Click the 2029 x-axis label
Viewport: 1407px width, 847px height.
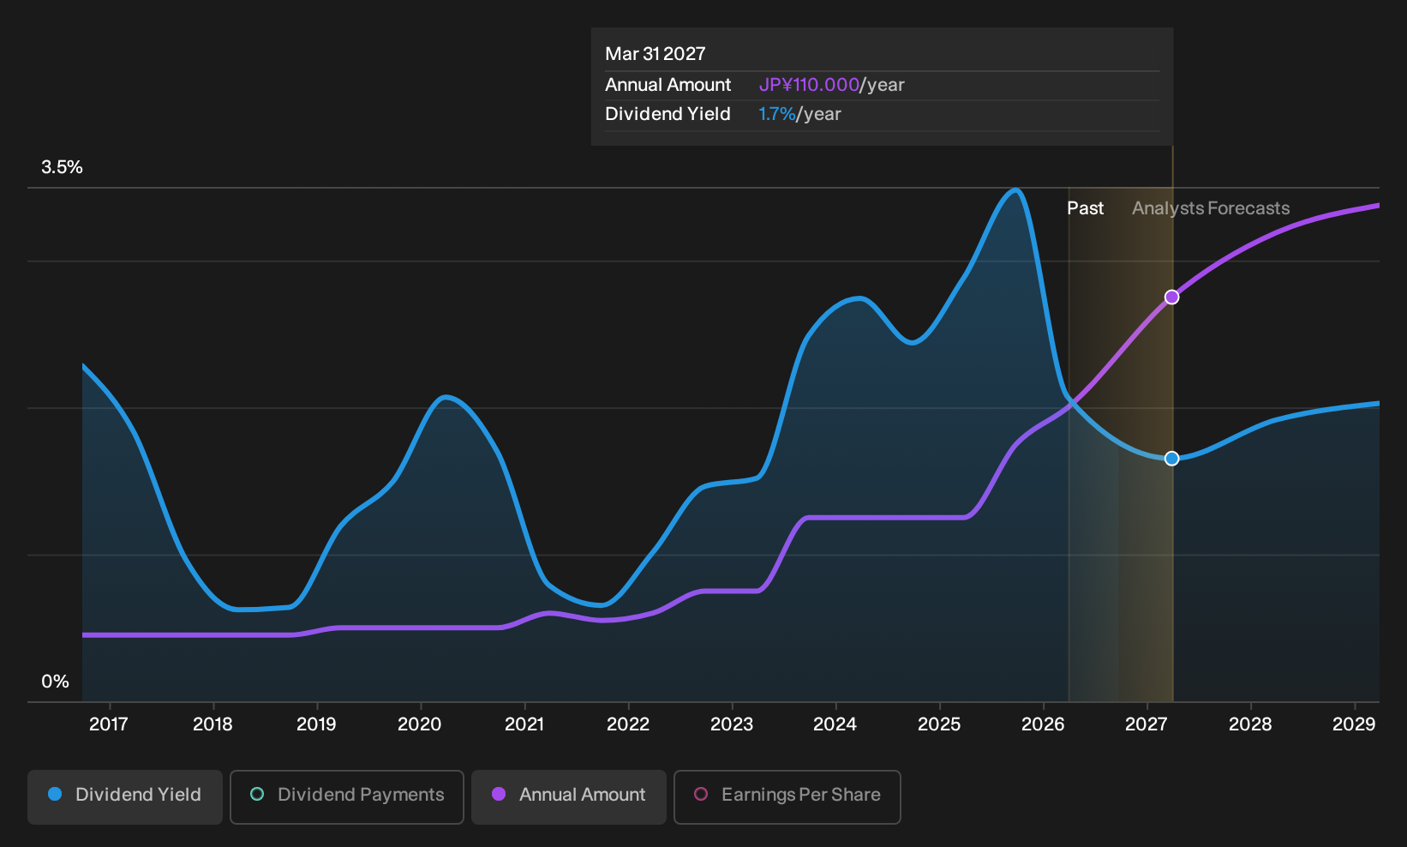(x=1354, y=724)
